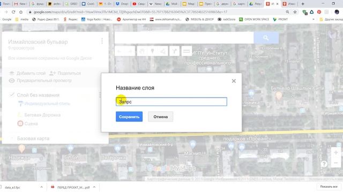Select the hand pan tool
The height and width of the screenshot is (192, 343).
[x=142, y=51]
